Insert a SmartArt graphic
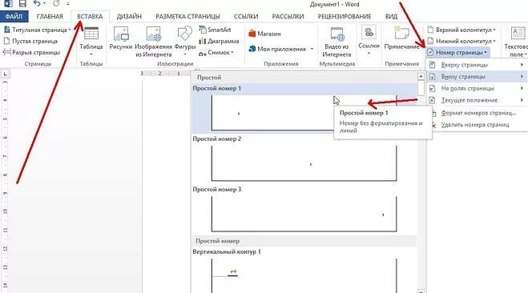 point(215,30)
